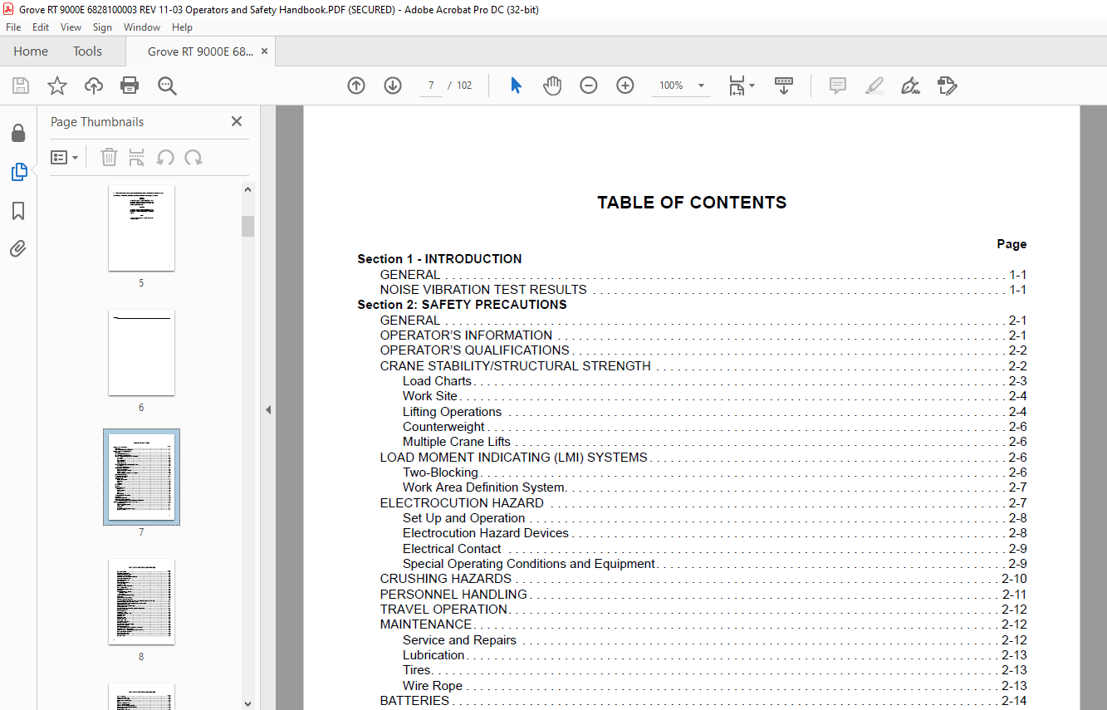Zoom out with minus button
The height and width of the screenshot is (710, 1107).
[x=589, y=86]
